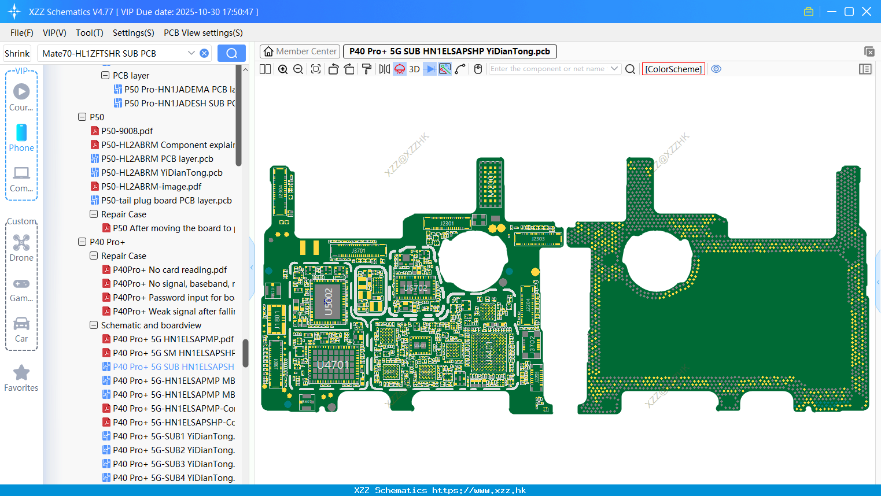Viewport: 881px width, 496px height.
Task: Open P40 Pro+ 5G-SUB1 YiDianTong file
Action: tap(169, 436)
